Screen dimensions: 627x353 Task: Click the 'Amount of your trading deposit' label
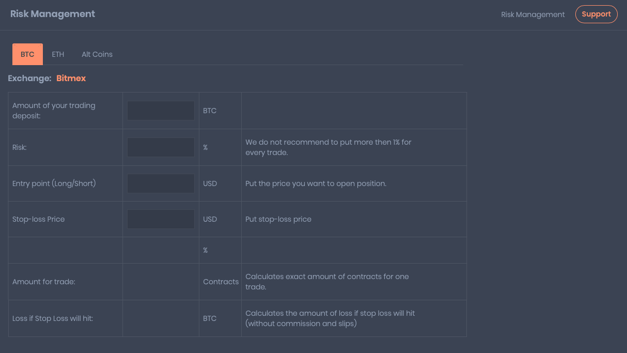[54, 111]
